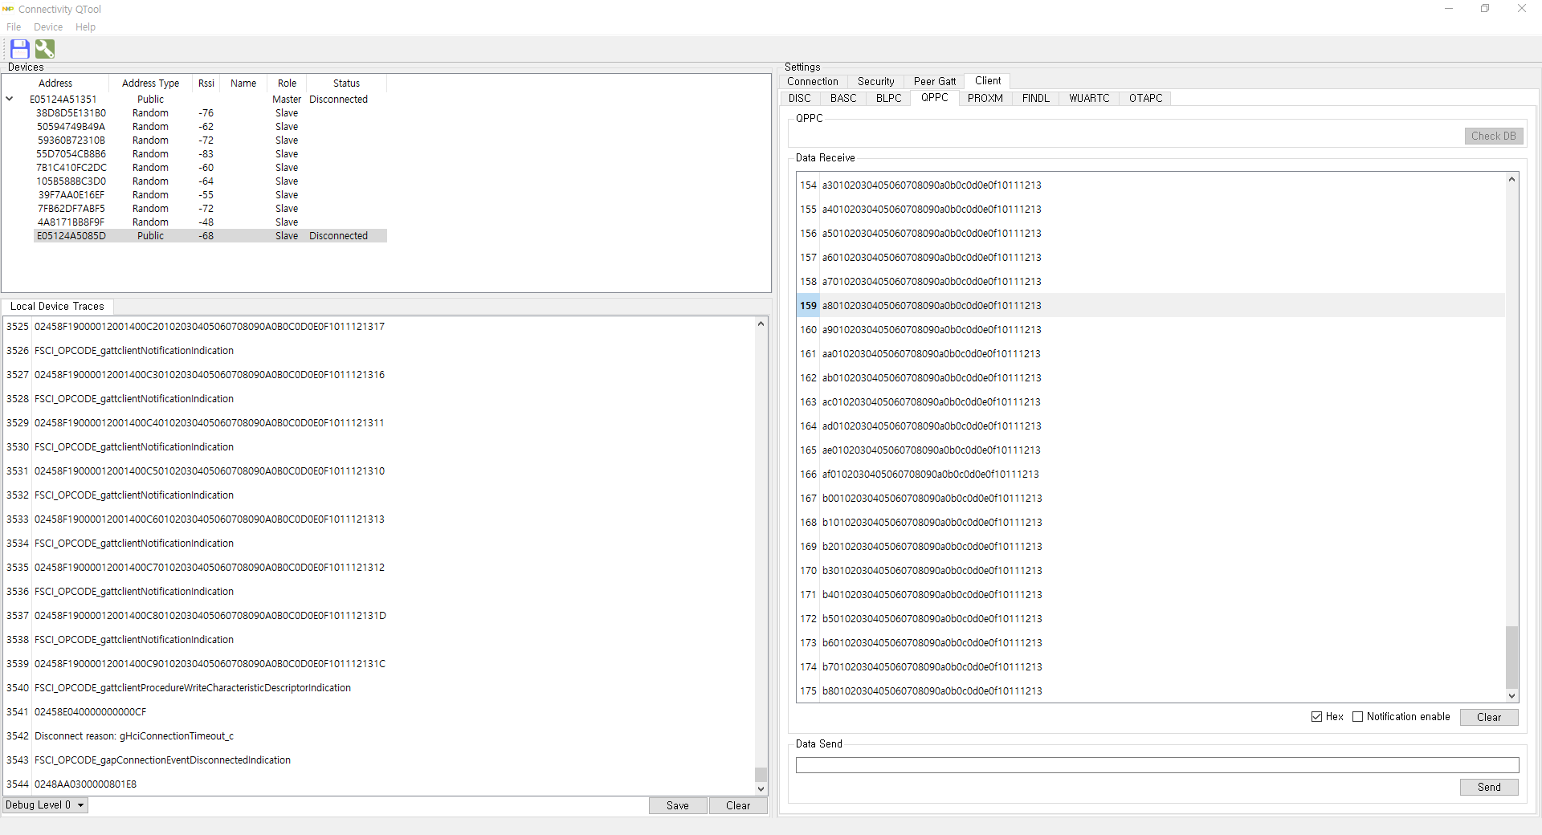Collapse the E05124A51351 device entry

(x=10, y=99)
